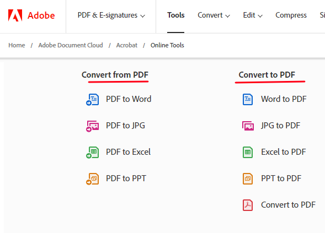
Task: Click the Online Tools breadcrumb item
Action: pos(167,45)
